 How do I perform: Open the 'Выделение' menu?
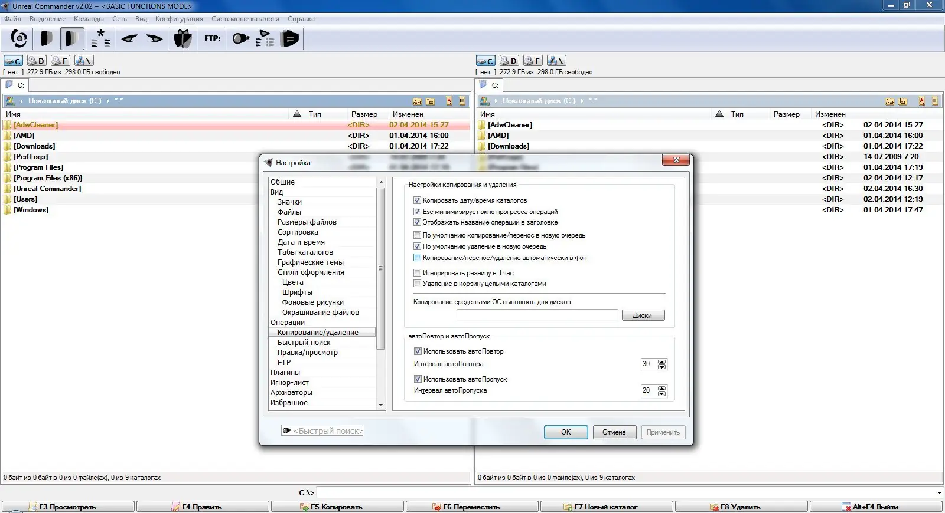(x=48, y=19)
